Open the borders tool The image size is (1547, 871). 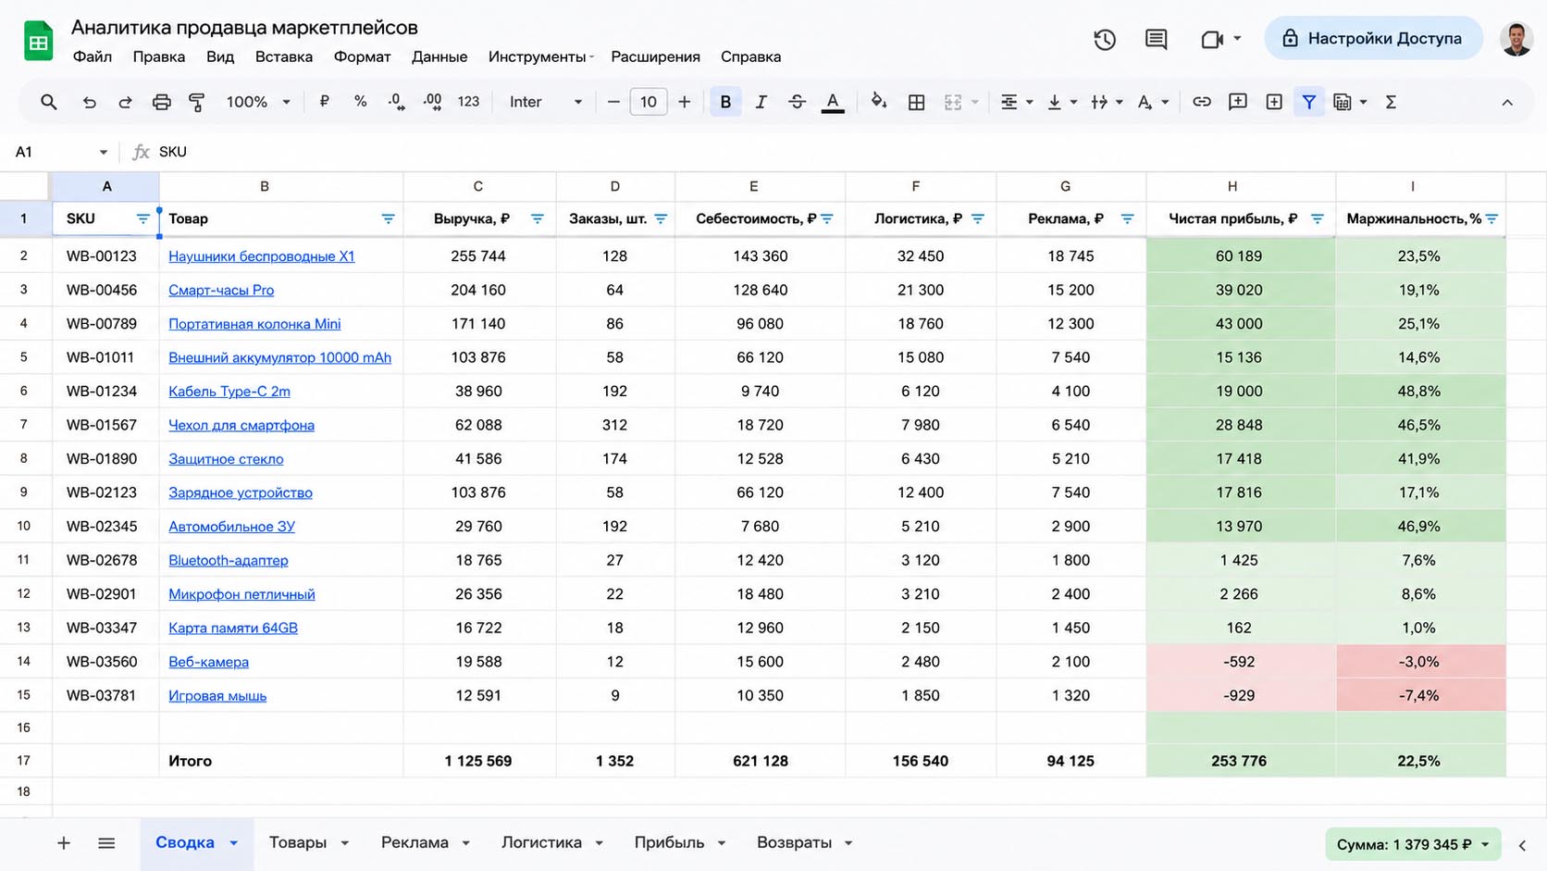916,102
